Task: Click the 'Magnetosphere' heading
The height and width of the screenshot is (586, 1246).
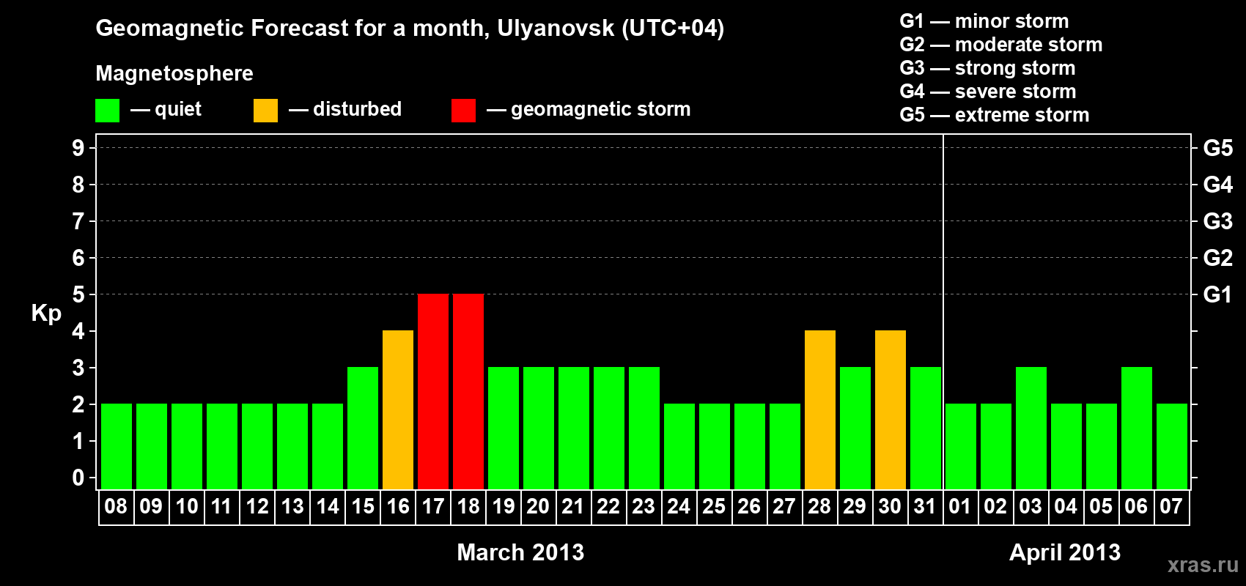Action: [x=174, y=73]
